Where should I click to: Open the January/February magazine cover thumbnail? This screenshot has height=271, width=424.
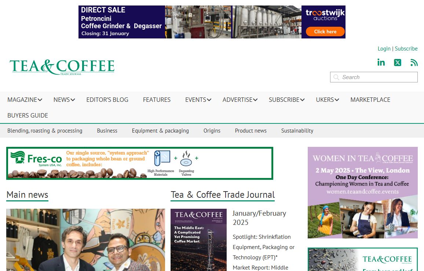(198, 240)
